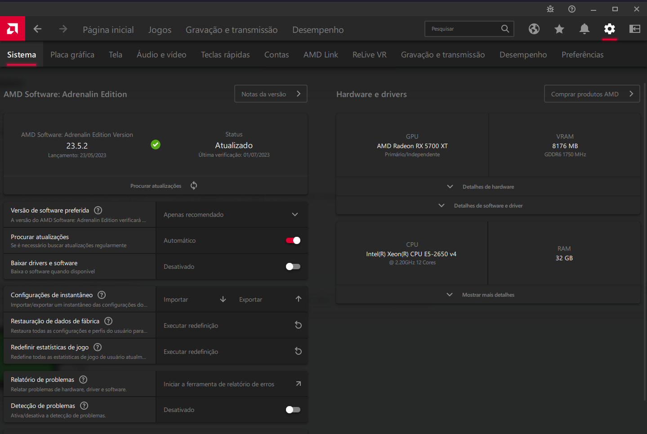Expand Detalhes de hardware

488,186
